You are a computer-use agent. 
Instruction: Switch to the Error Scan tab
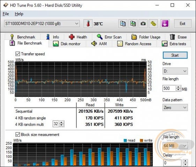[109, 37]
